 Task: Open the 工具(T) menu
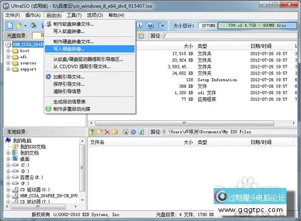(74, 16)
